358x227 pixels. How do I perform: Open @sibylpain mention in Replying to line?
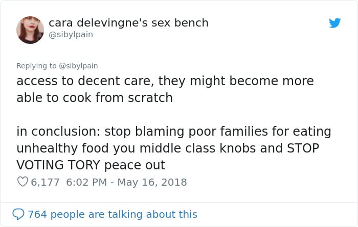78,66
